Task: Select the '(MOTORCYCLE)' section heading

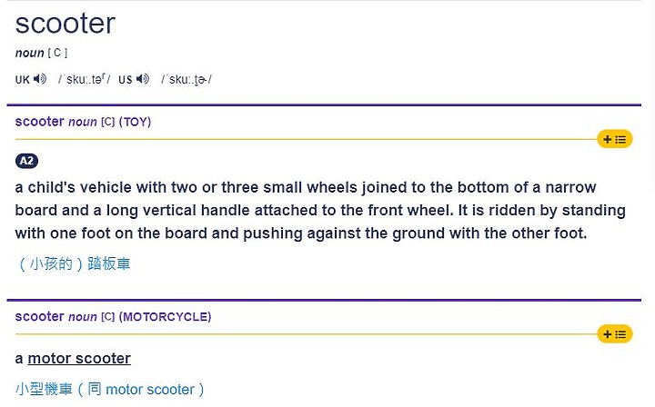Action: (x=165, y=317)
